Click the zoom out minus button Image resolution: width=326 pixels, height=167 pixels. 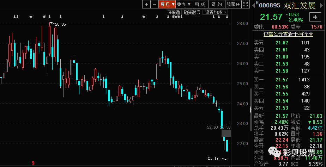[x=154, y=4]
